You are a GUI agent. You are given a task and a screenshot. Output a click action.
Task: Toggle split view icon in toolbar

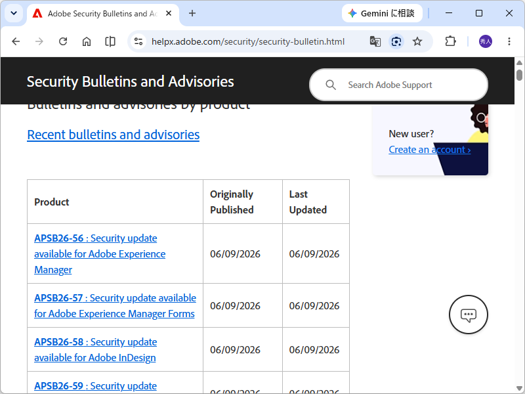(x=110, y=41)
